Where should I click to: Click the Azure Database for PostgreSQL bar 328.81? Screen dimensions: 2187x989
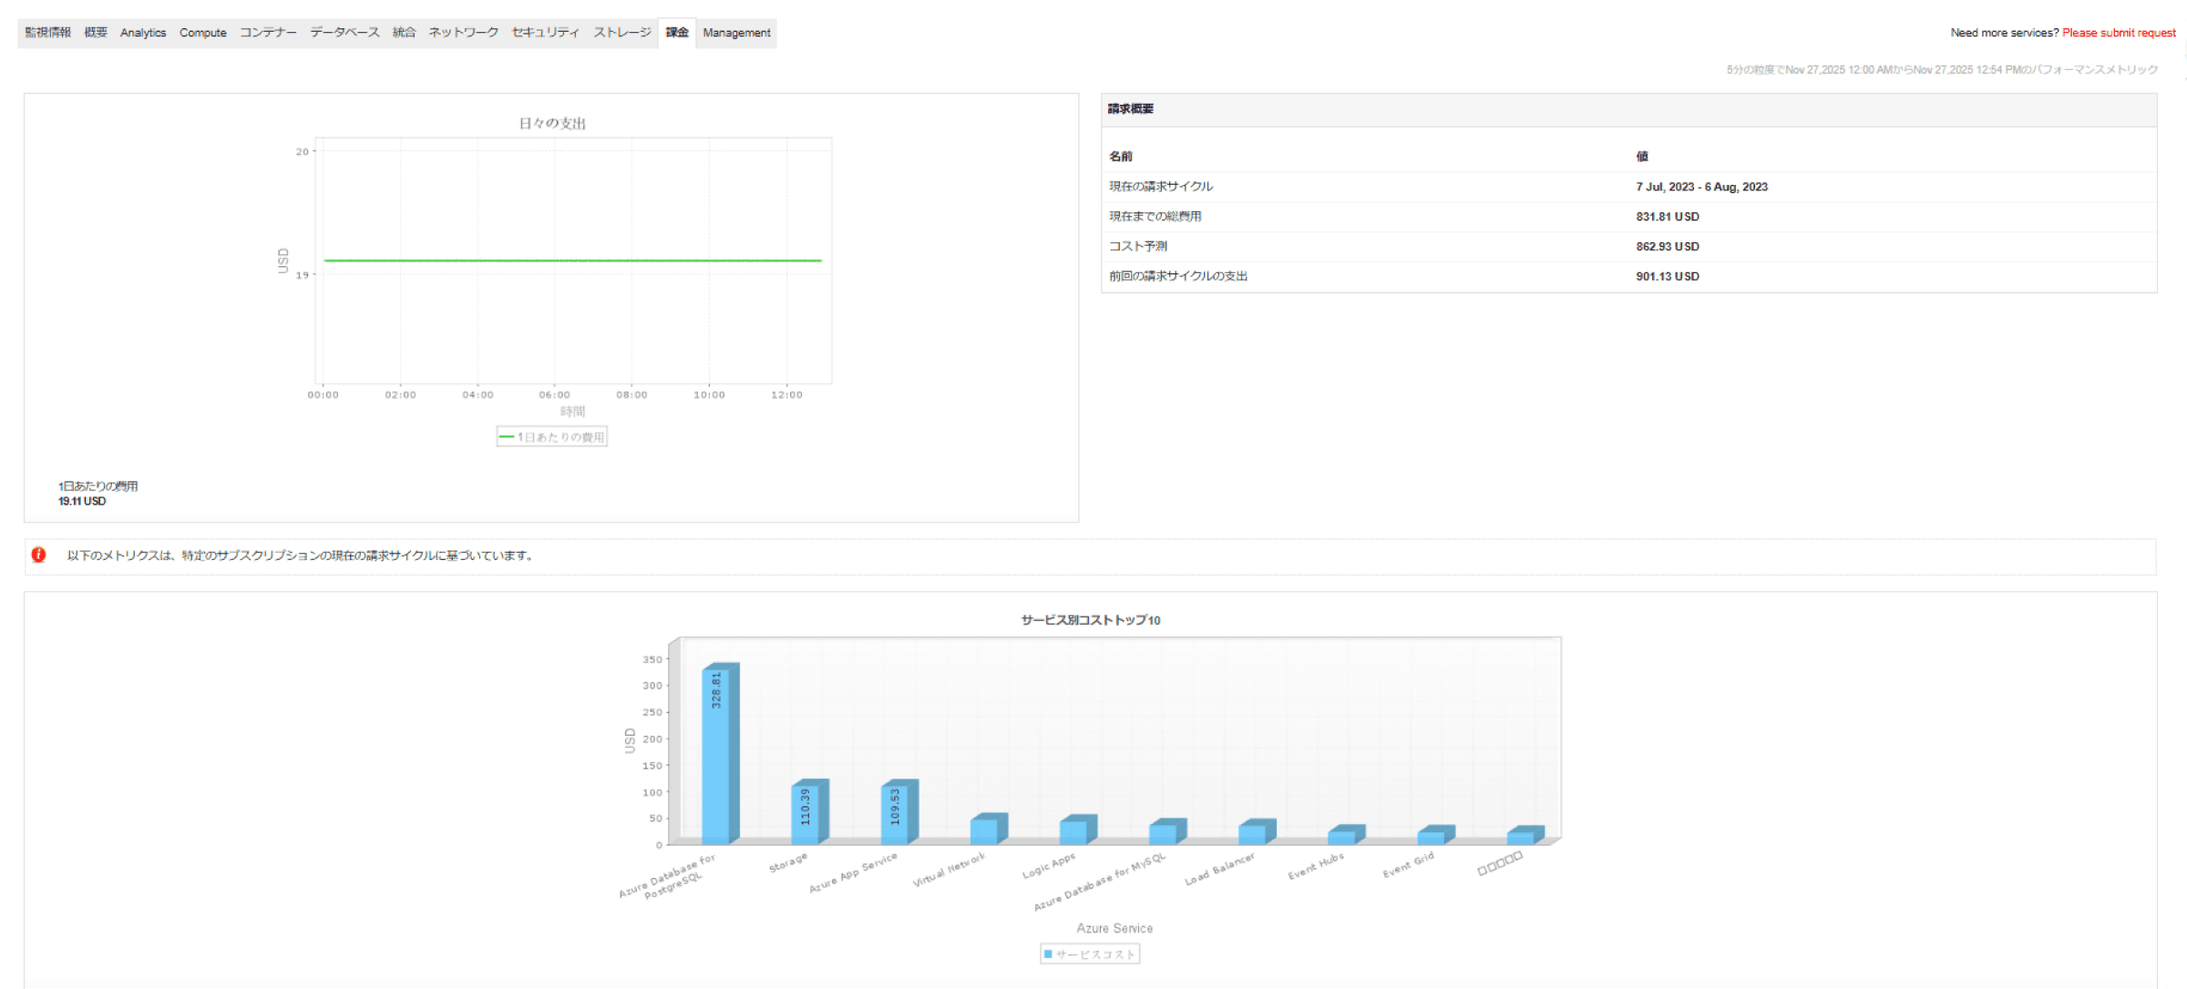click(x=719, y=754)
